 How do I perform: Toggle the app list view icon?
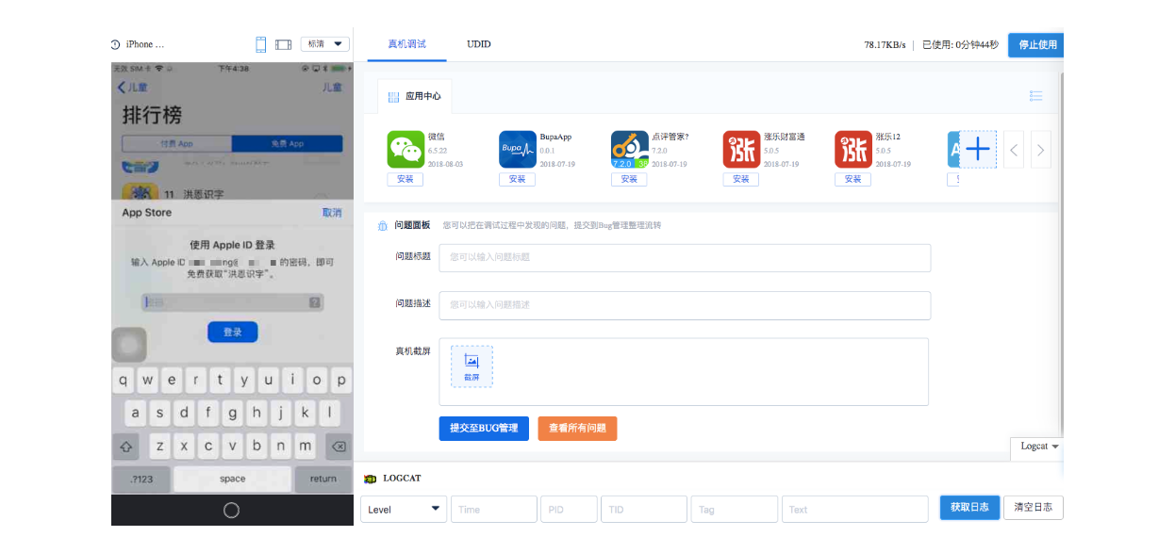1036,96
